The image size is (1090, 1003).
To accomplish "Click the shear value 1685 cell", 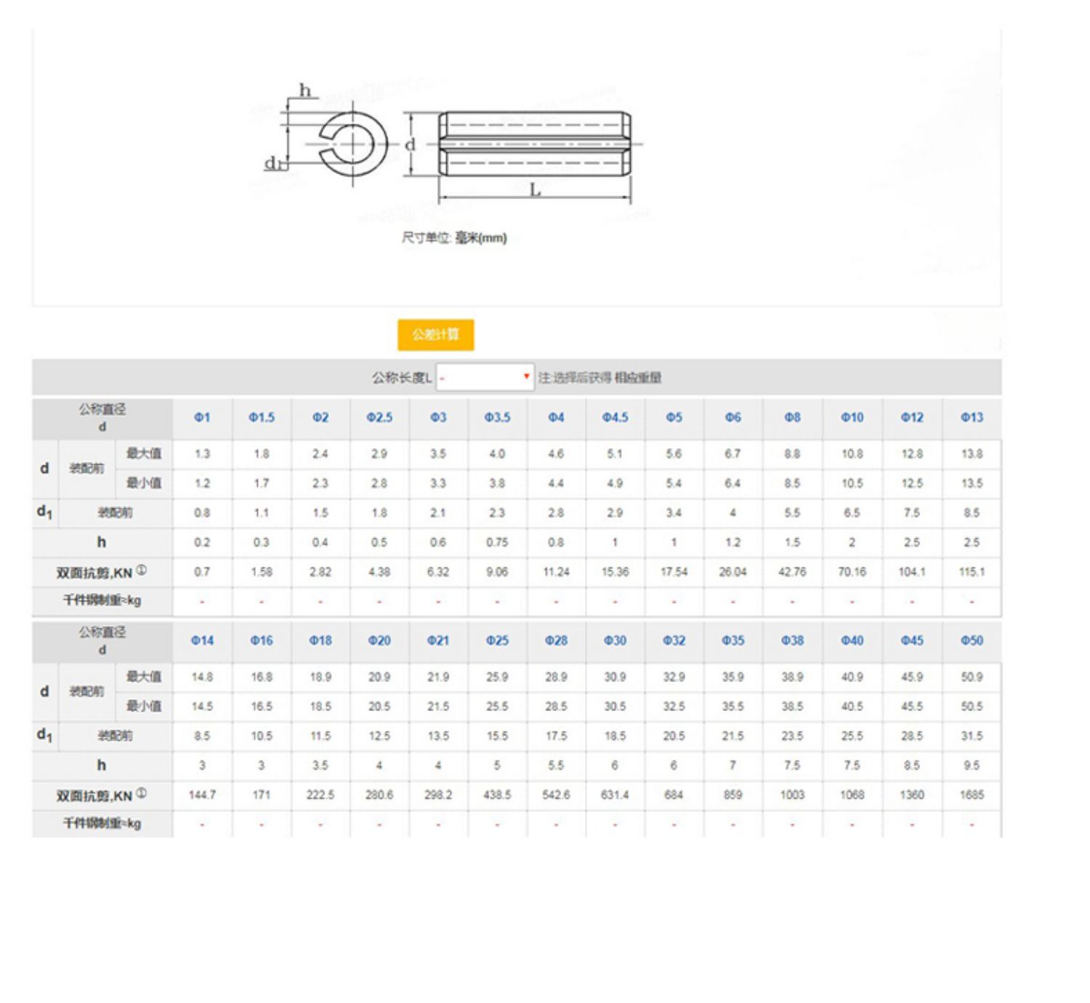I will coord(972,795).
